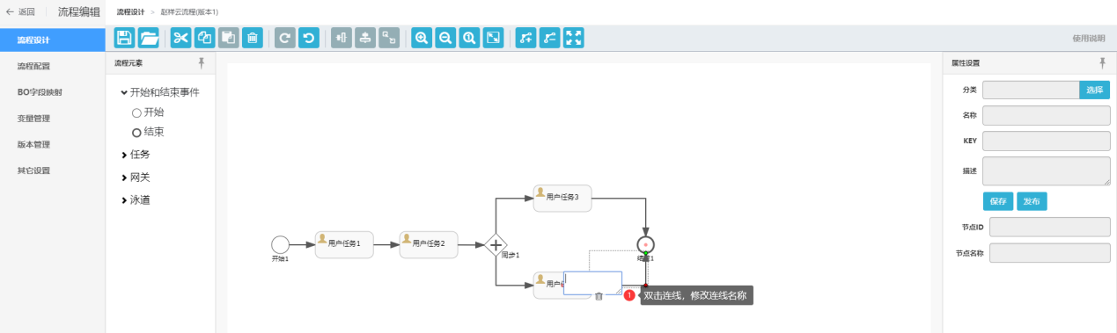Click the fit-to-window zoom icon

tap(493, 38)
